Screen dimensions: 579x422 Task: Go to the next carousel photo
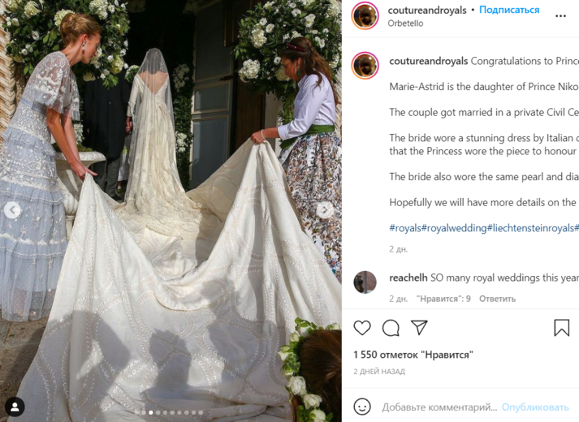325,210
